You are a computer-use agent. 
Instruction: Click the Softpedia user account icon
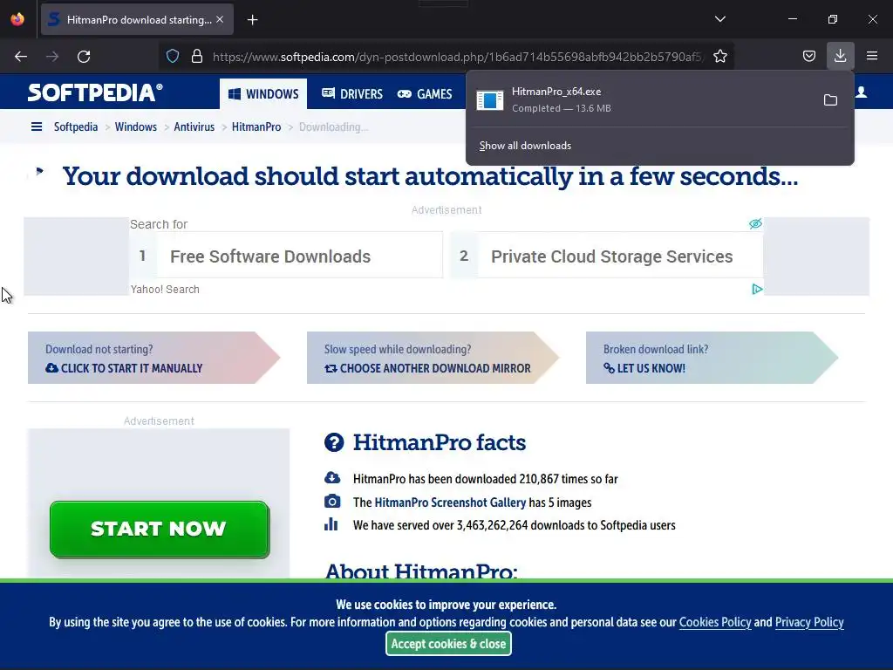[861, 92]
